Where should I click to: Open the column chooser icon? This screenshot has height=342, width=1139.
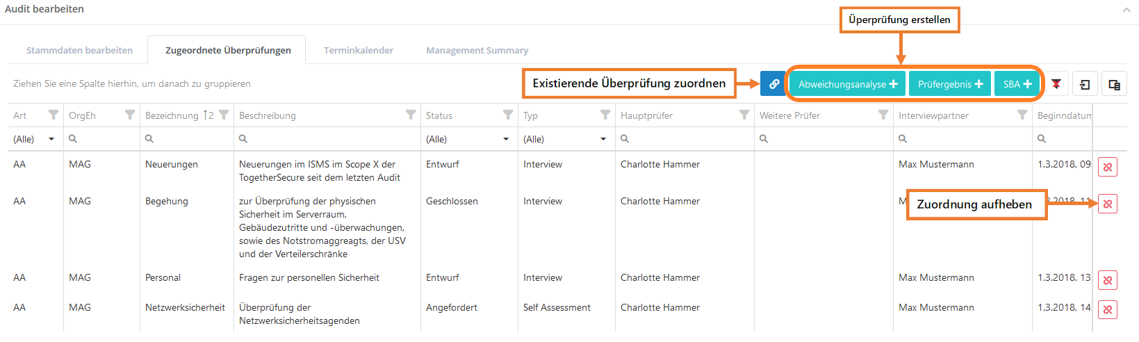tap(1114, 85)
